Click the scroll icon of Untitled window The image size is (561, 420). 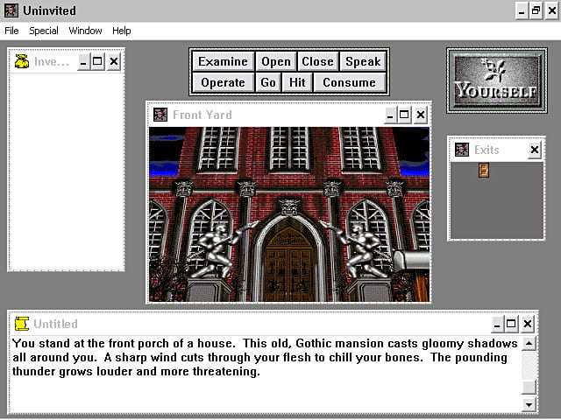(21, 324)
